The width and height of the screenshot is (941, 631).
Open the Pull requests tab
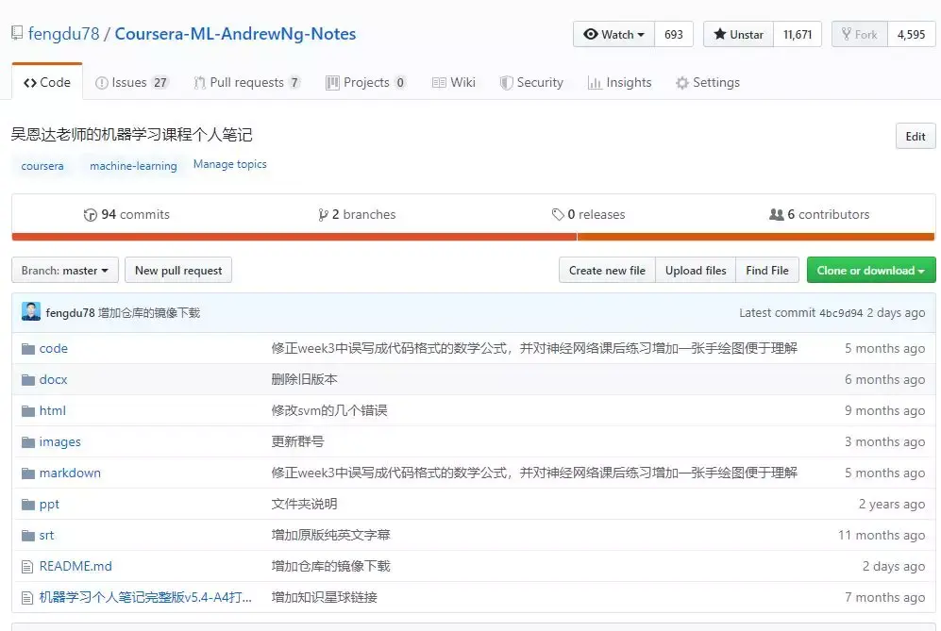(x=247, y=82)
